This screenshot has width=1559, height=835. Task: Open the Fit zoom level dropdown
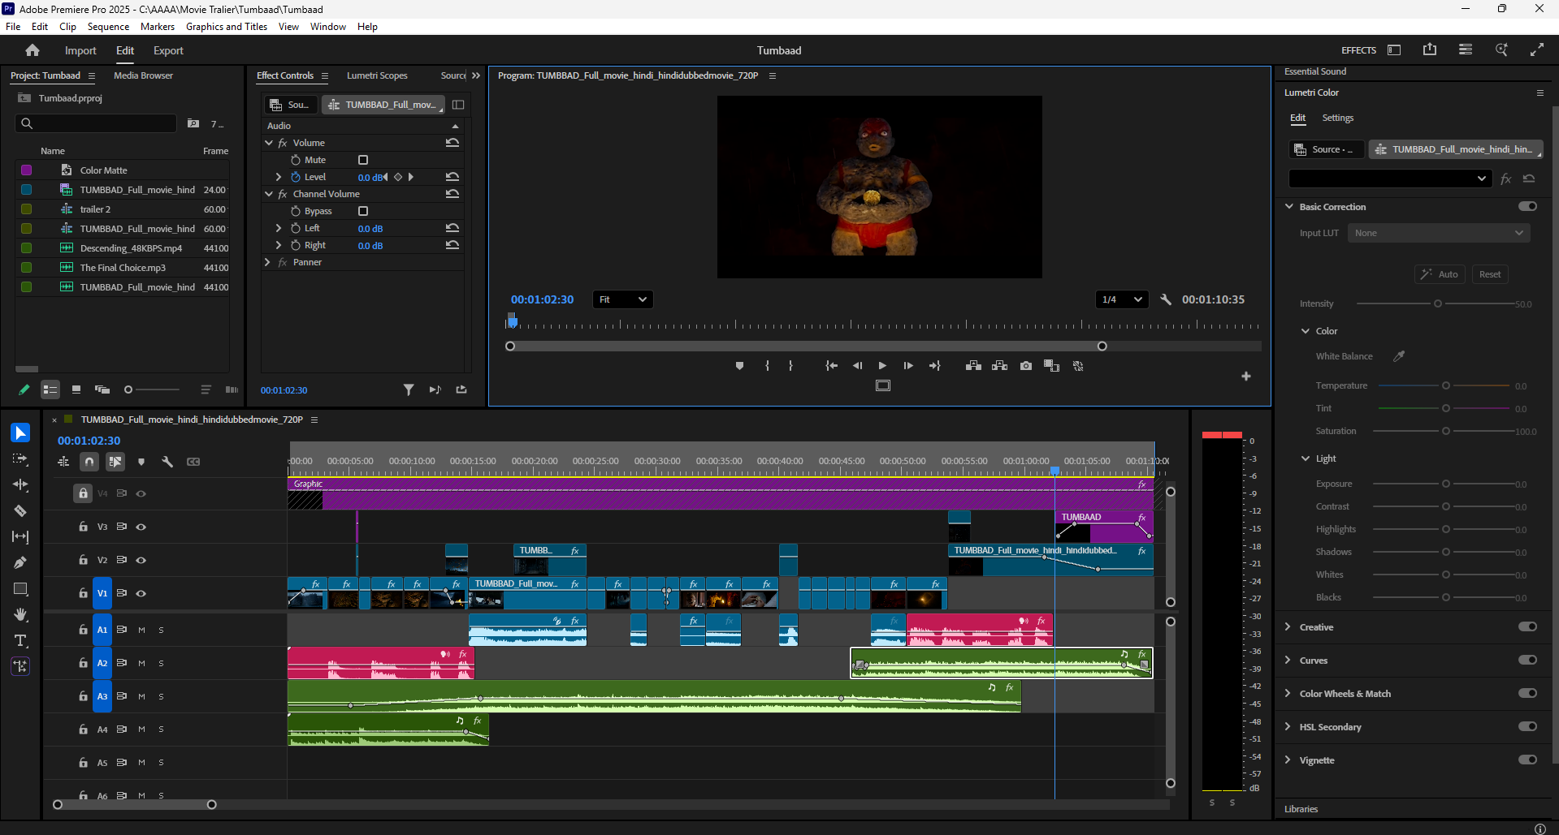623,299
